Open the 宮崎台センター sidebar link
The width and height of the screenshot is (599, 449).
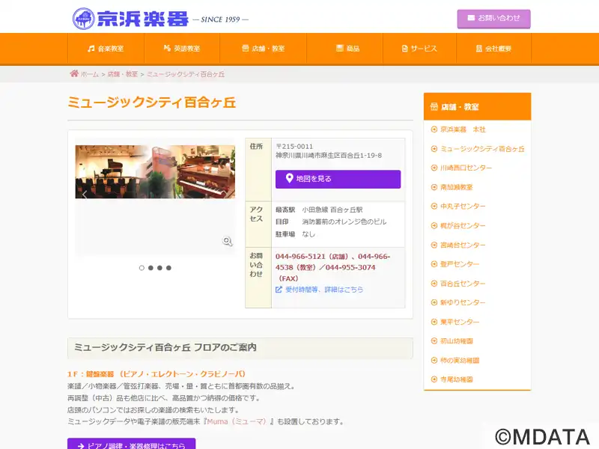click(x=463, y=245)
